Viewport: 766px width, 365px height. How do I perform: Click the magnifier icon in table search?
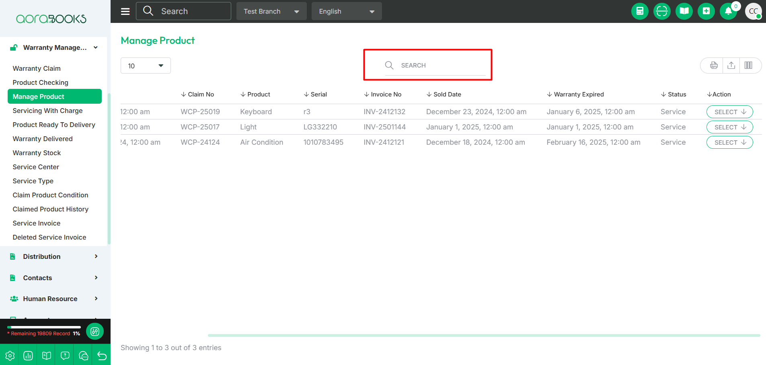click(389, 65)
